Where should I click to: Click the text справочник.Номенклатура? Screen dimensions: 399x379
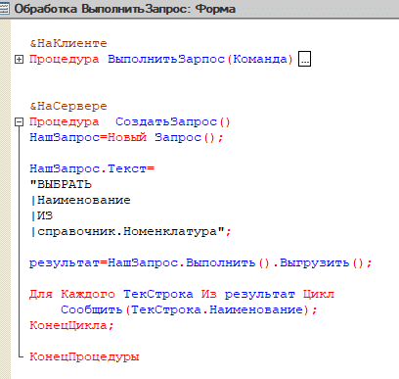pyautogui.click(x=127, y=231)
